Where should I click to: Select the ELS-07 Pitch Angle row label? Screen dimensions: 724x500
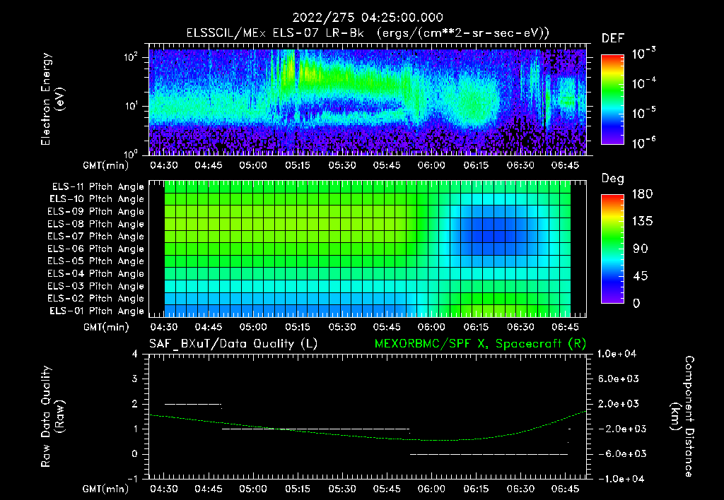coord(96,236)
